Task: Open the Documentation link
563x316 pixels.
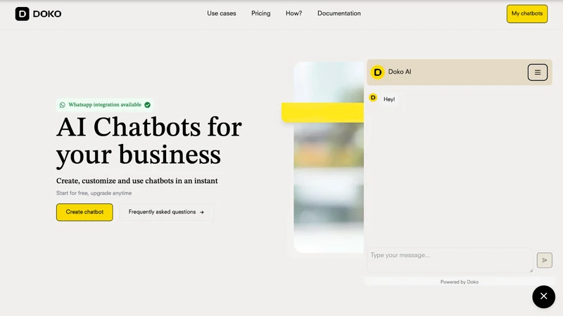Action: (x=339, y=13)
